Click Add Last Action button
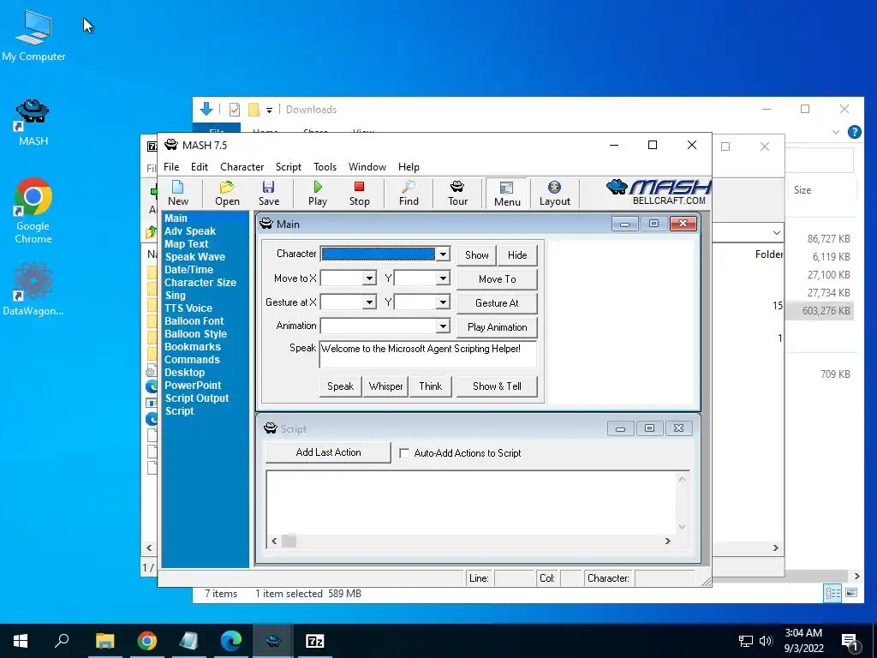The height and width of the screenshot is (658, 877). 328,452
